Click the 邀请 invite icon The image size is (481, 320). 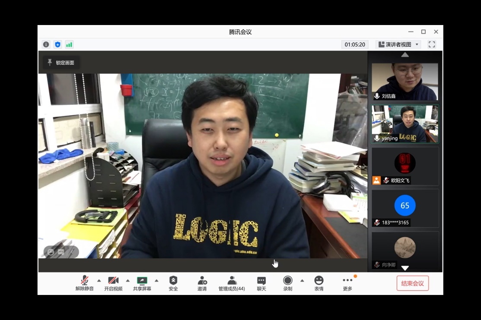point(202,283)
